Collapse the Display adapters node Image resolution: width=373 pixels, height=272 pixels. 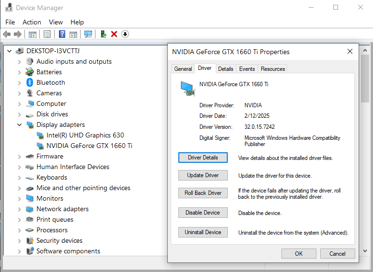pos(20,125)
